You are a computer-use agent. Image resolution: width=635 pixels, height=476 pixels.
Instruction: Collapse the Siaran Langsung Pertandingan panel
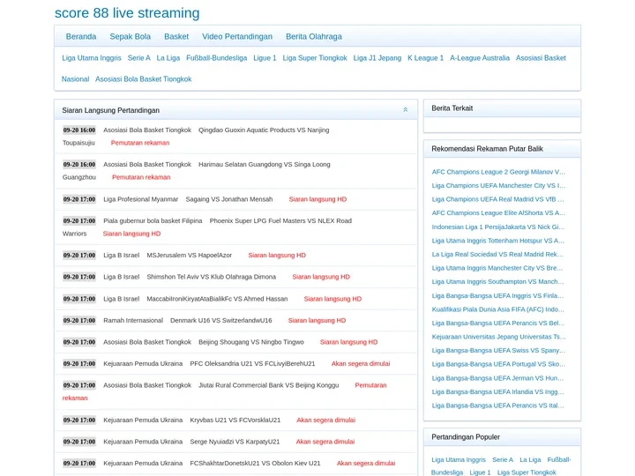click(x=405, y=109)
